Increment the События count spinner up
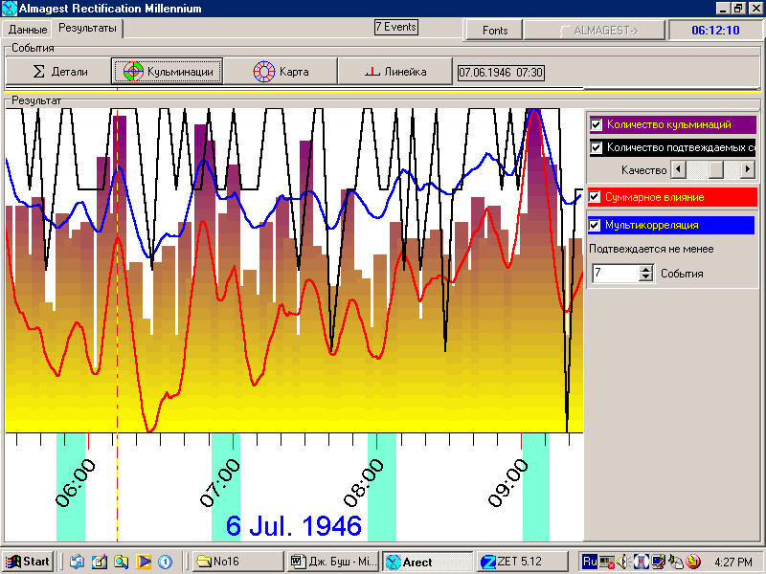The image size is (766, 574). [x=645, y=269]
